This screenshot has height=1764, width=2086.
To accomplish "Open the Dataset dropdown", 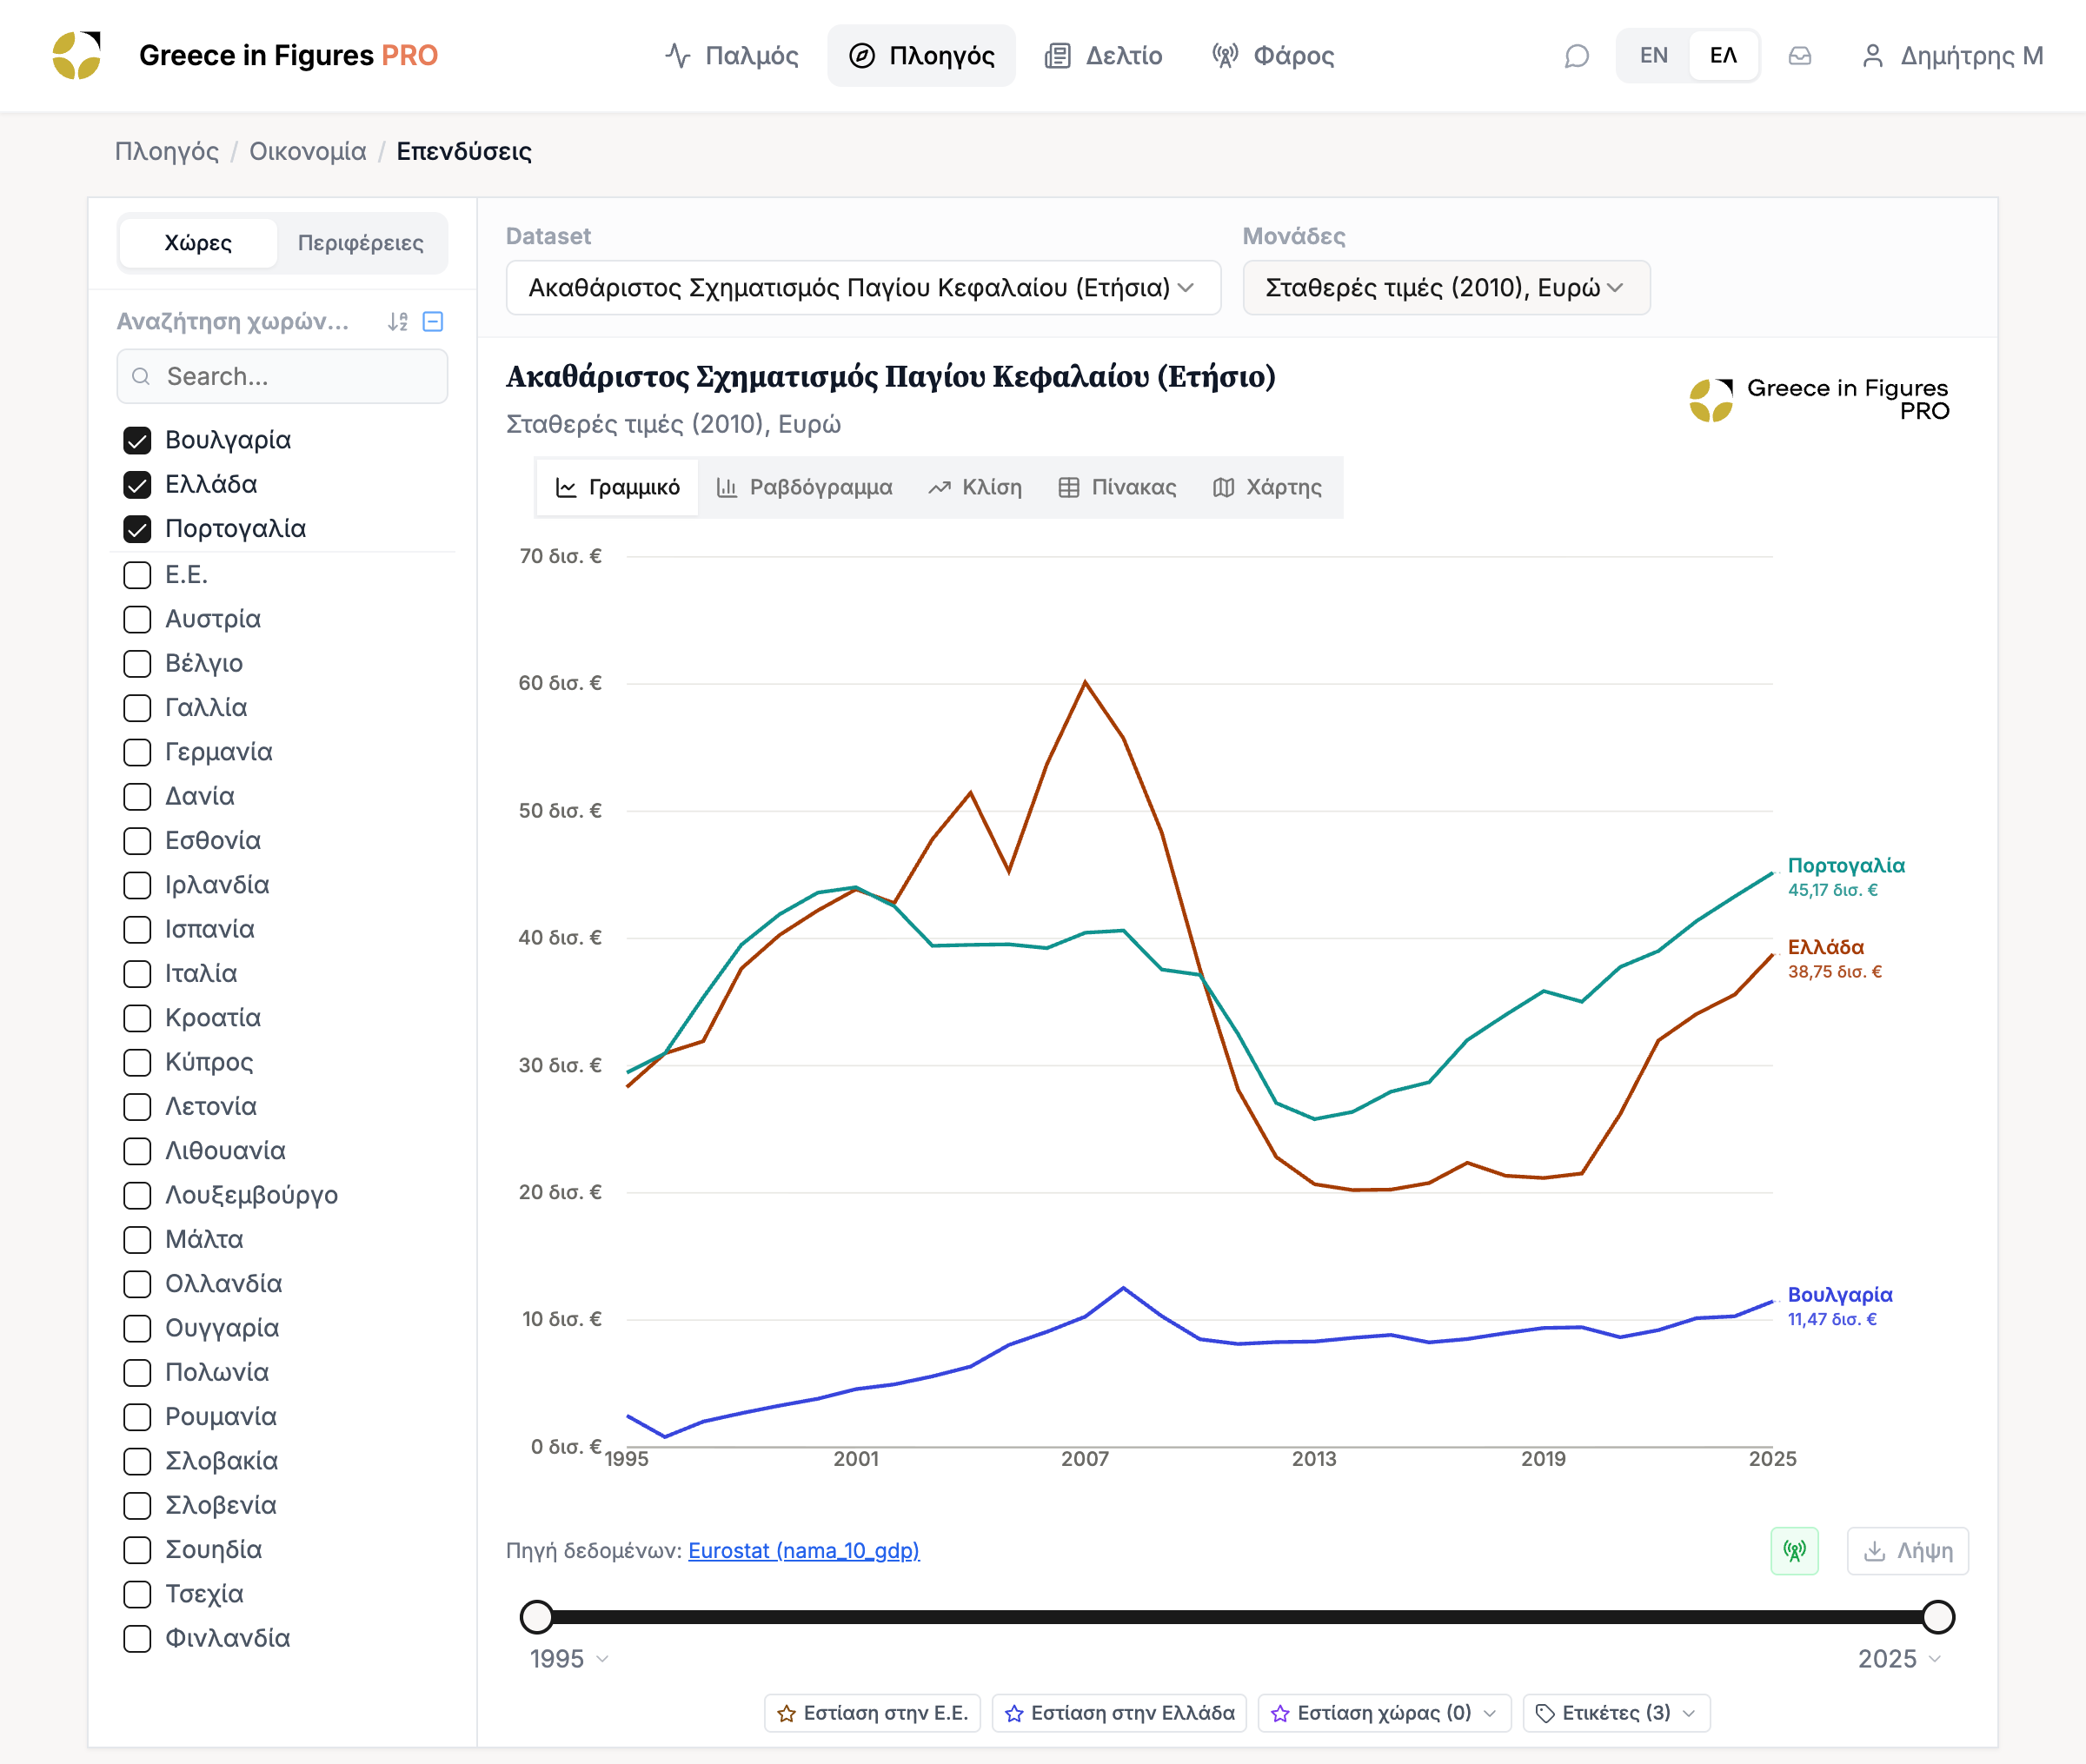I will [x=863, y=288].
